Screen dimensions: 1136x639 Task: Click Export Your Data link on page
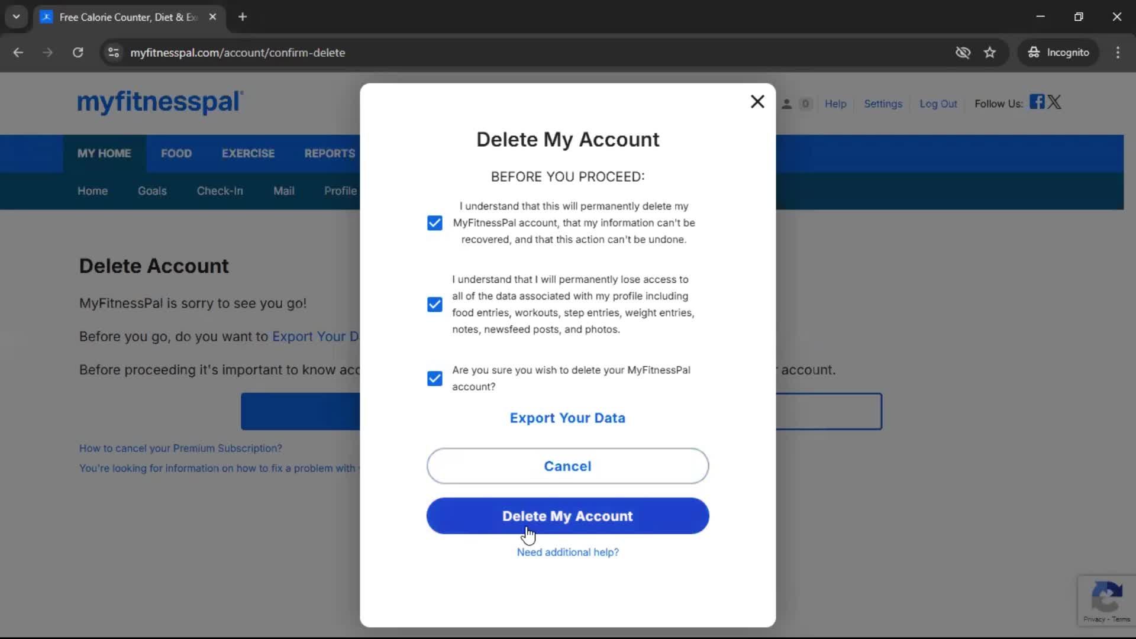pos(315,337)
